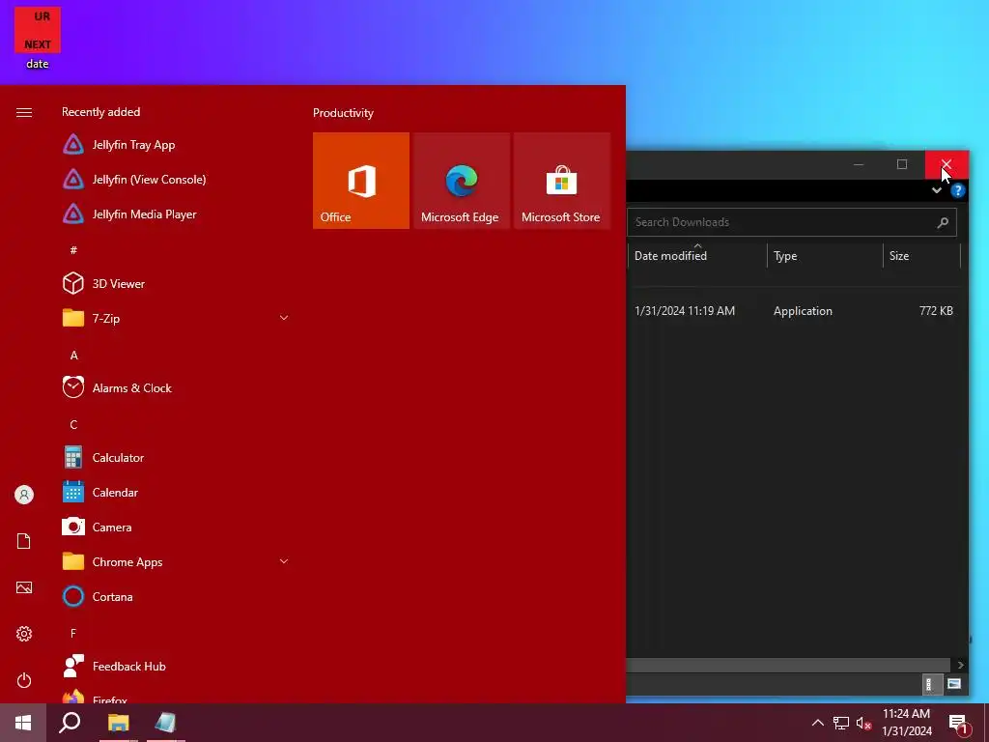Open Jellyfin Tray App from Recently added
The image size is (989, 742).
(175, 145)
